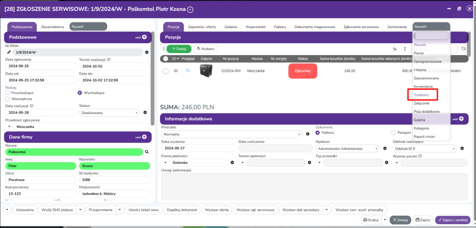Select the Wewnętrzne radio option
The height and width of the screenshot is (228, 476).
pyautogui.click(x=7, y=99)
